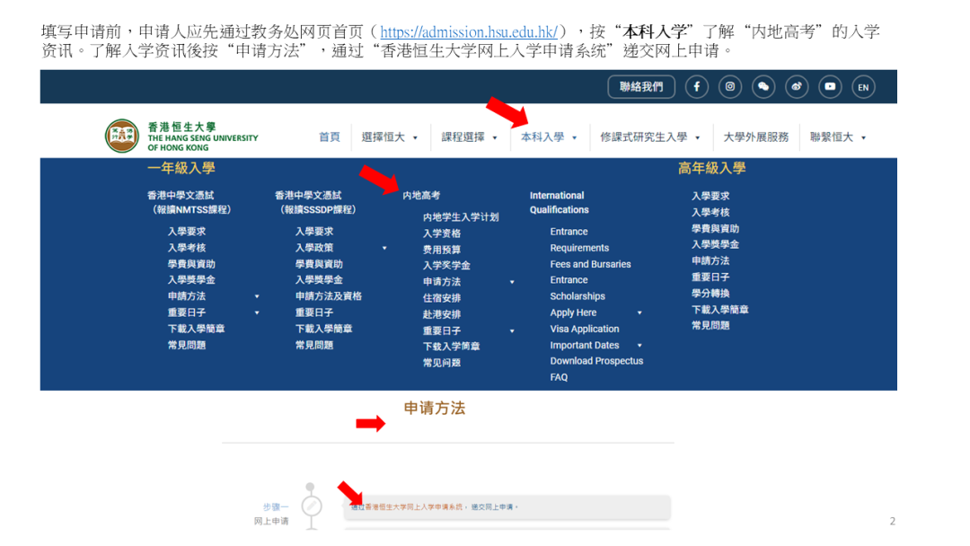Open 學分轉換 under 高年級入學

click(x=710, y=293)
